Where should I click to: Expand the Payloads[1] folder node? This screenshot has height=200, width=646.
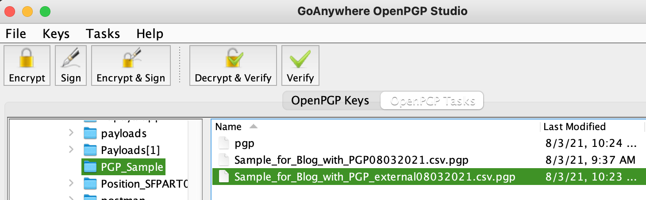71,149
